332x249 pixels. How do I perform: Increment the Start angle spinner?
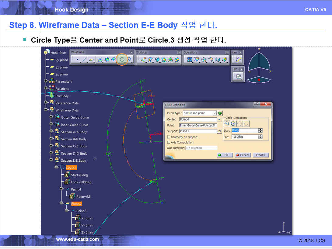click(260, 129)
